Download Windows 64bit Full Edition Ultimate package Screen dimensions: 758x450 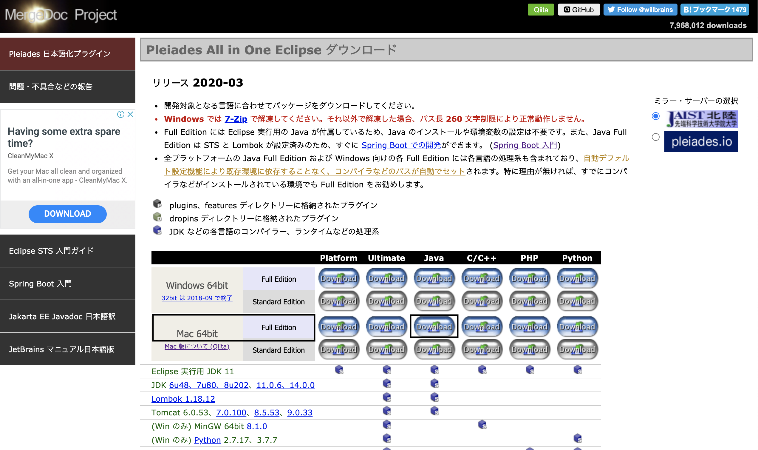click(x=386, y=278)
